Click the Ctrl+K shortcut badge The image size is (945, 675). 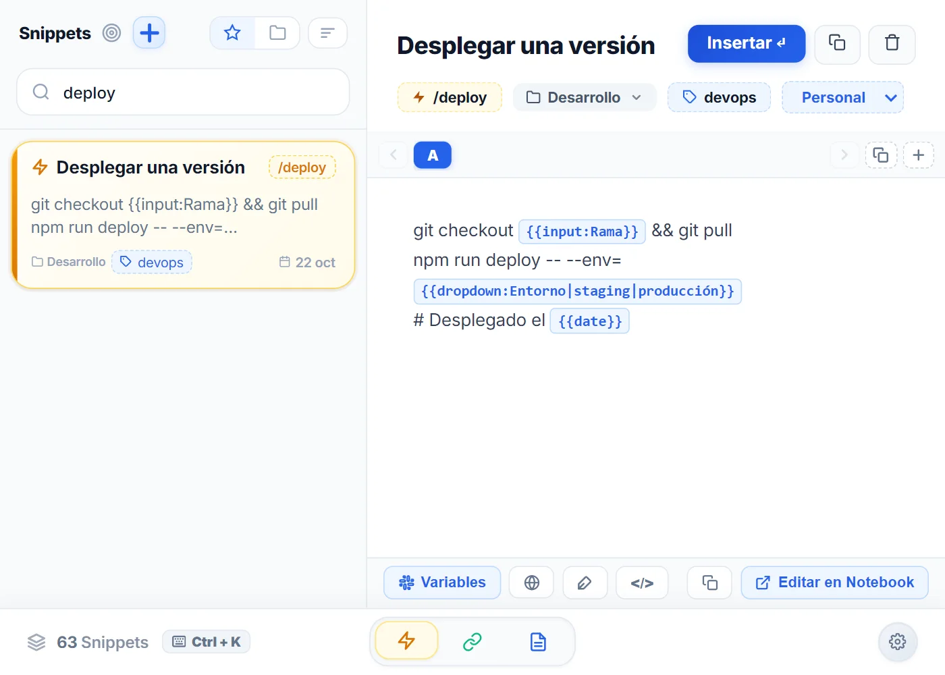(x=207, y=641)
